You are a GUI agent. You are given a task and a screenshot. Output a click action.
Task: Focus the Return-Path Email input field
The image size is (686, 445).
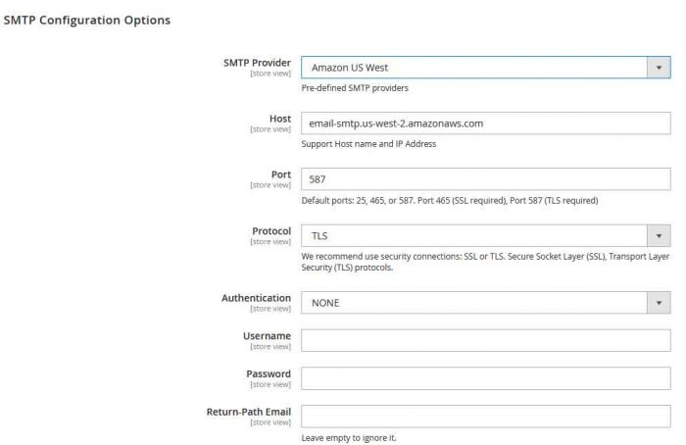point(486,417)
